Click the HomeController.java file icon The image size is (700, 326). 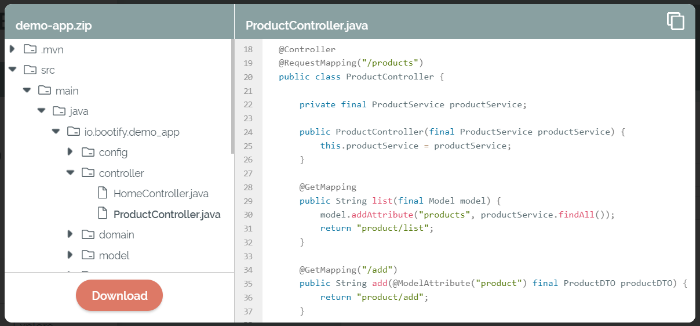[103, 193]
